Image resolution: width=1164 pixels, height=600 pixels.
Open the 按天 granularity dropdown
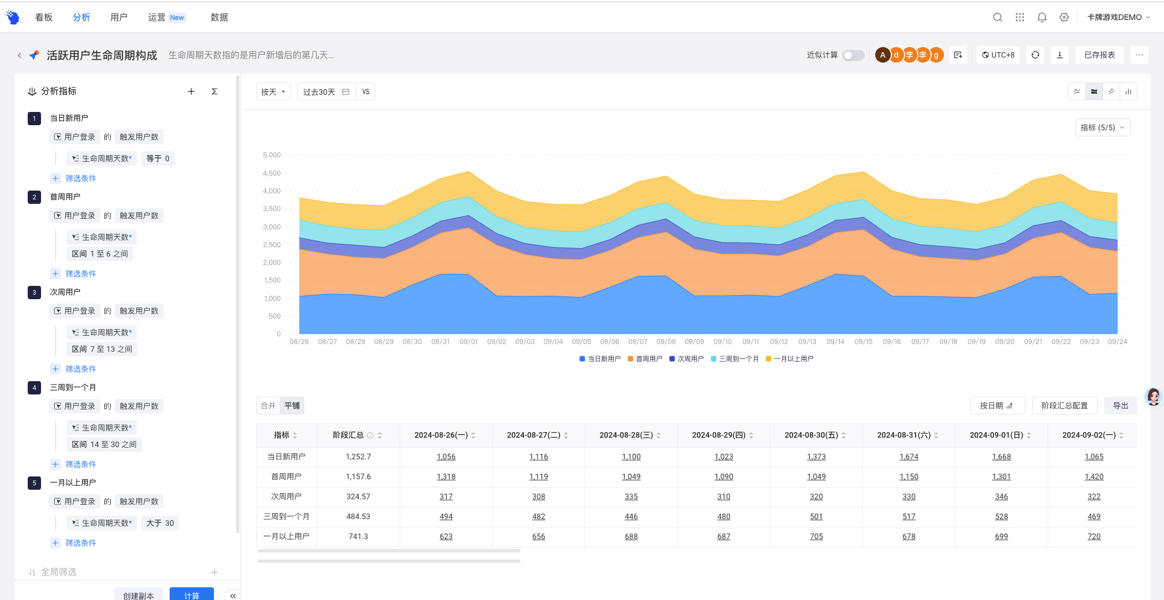273,92
